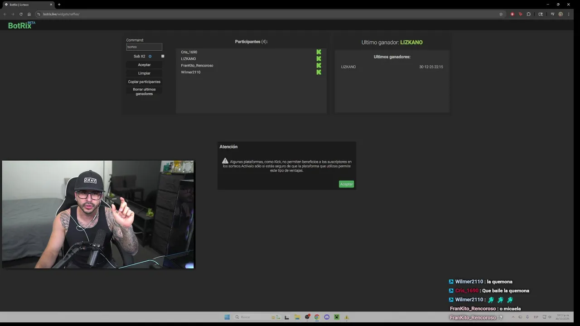
Task: Open the Sub X2 info icon
Action: [x=150, y=56]
